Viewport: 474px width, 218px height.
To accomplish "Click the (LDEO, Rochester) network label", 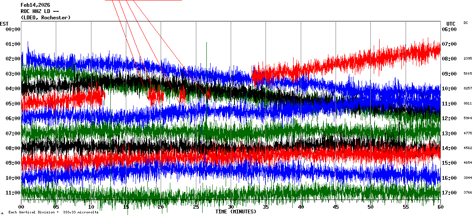I will point(45,18).
